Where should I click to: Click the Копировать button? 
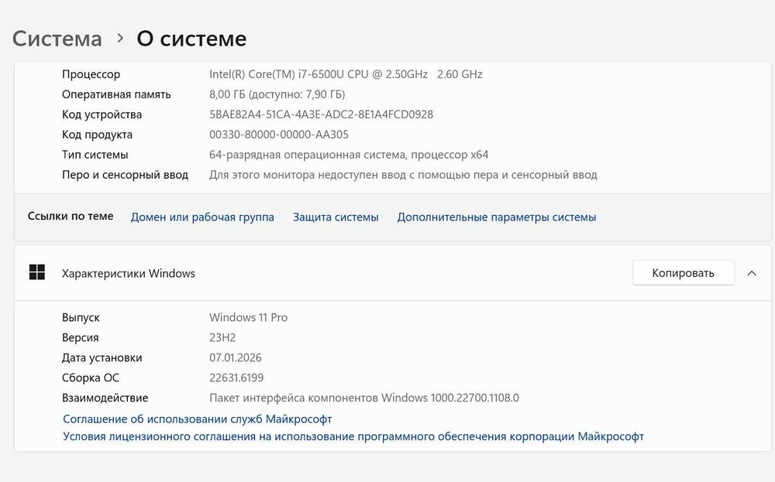683,273
